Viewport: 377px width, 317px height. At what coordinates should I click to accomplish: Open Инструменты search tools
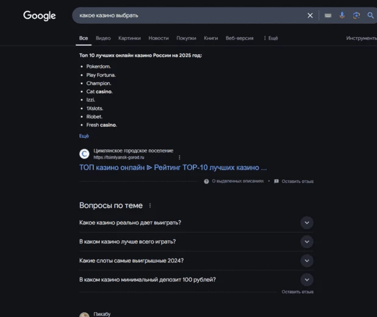(362, 38)
